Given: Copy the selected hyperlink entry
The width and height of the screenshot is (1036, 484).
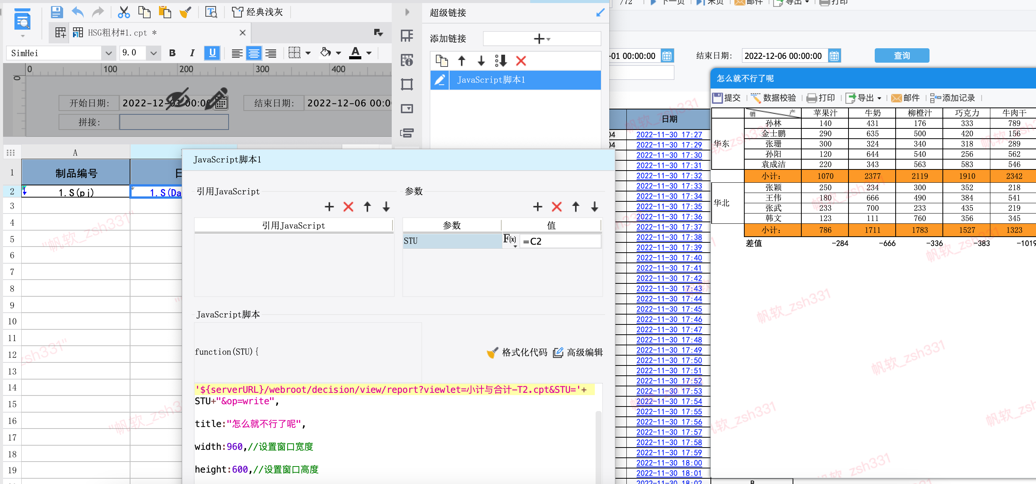Looking at the screenshot, I should pos(442,61).
